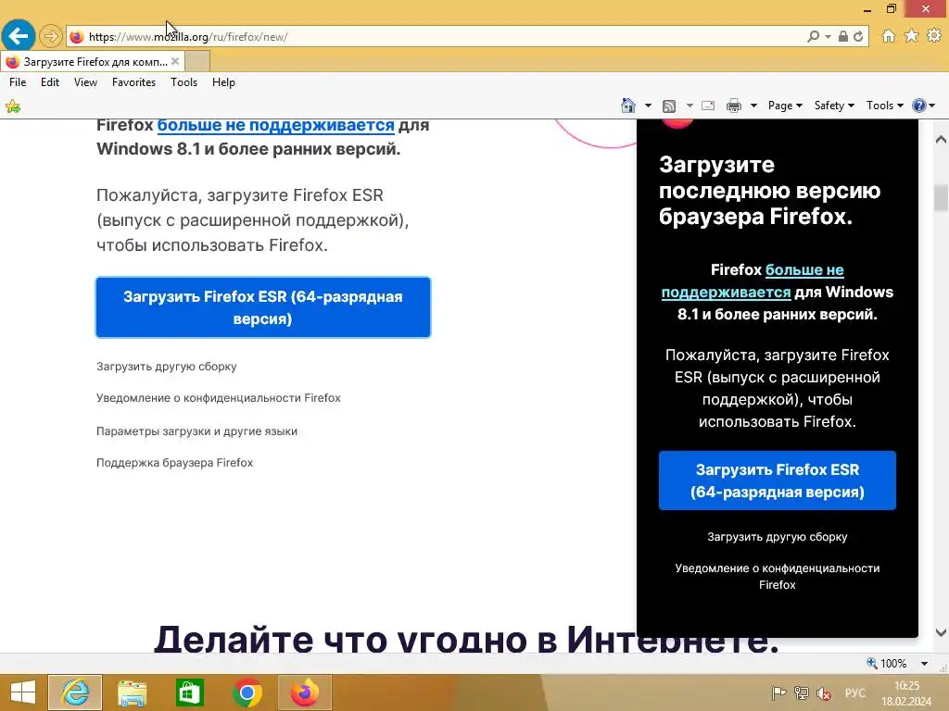Open Windows Store from taskbar
Screen dimensions: 949x711
[x=189, y=692]
